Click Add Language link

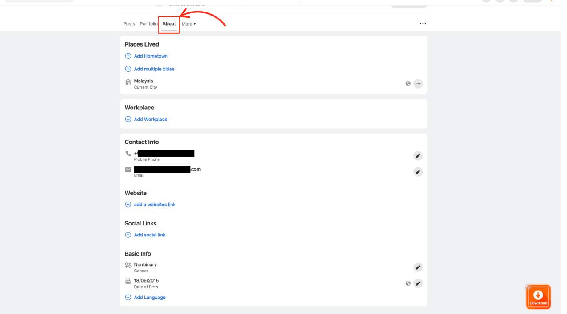[150, 298]
